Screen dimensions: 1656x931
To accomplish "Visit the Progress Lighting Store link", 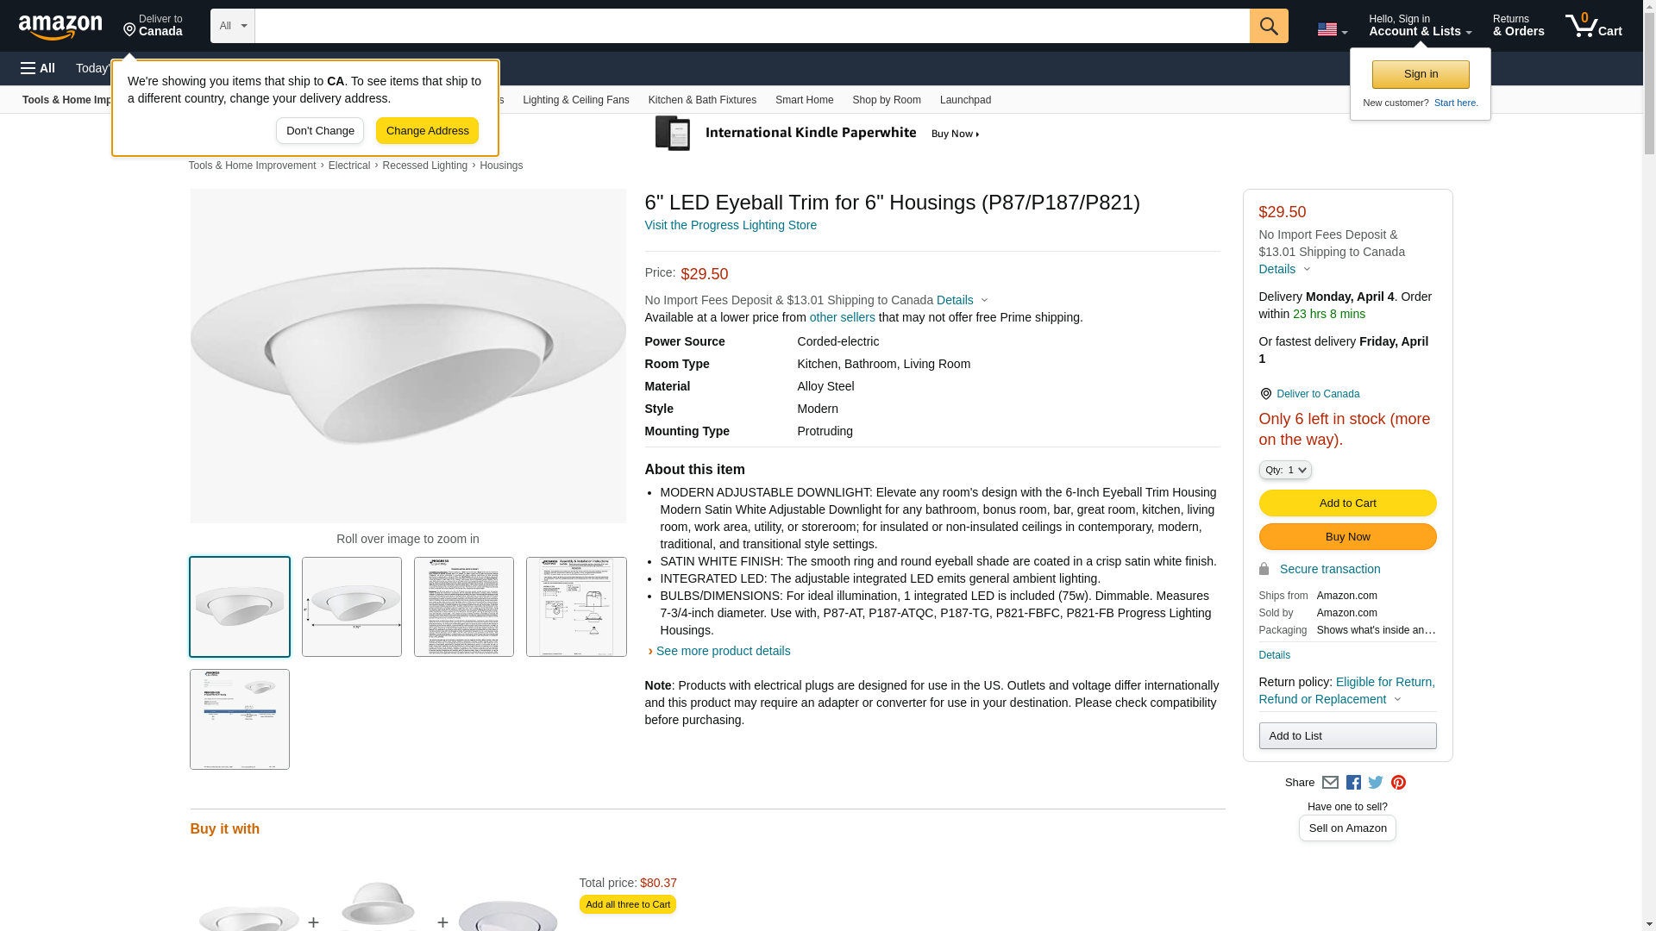I will tap(731, 225).
